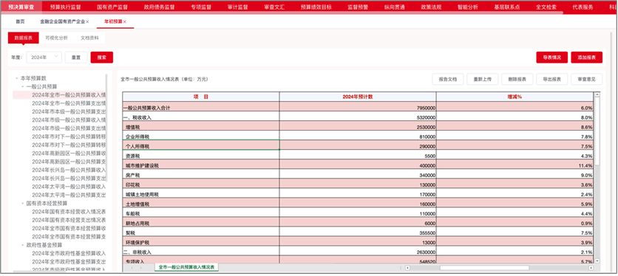The height and width of the screenshot is (276, 618).
Task: Select tree item 2024年全市政府性基金预算收入
Action: pos(69,253)
